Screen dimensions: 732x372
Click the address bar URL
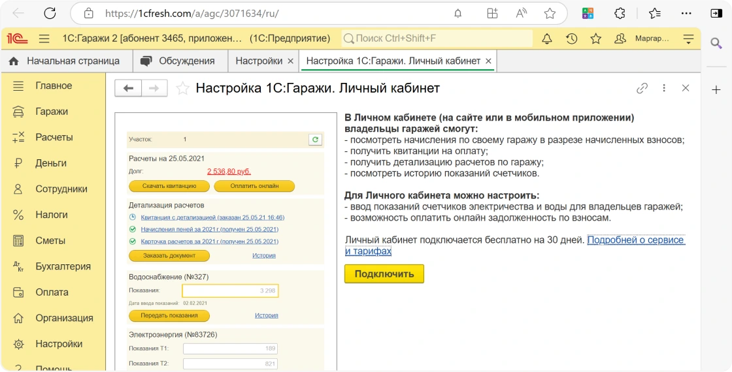[191, 13]
